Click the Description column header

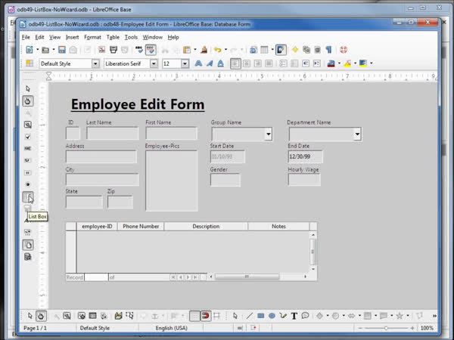206,227
